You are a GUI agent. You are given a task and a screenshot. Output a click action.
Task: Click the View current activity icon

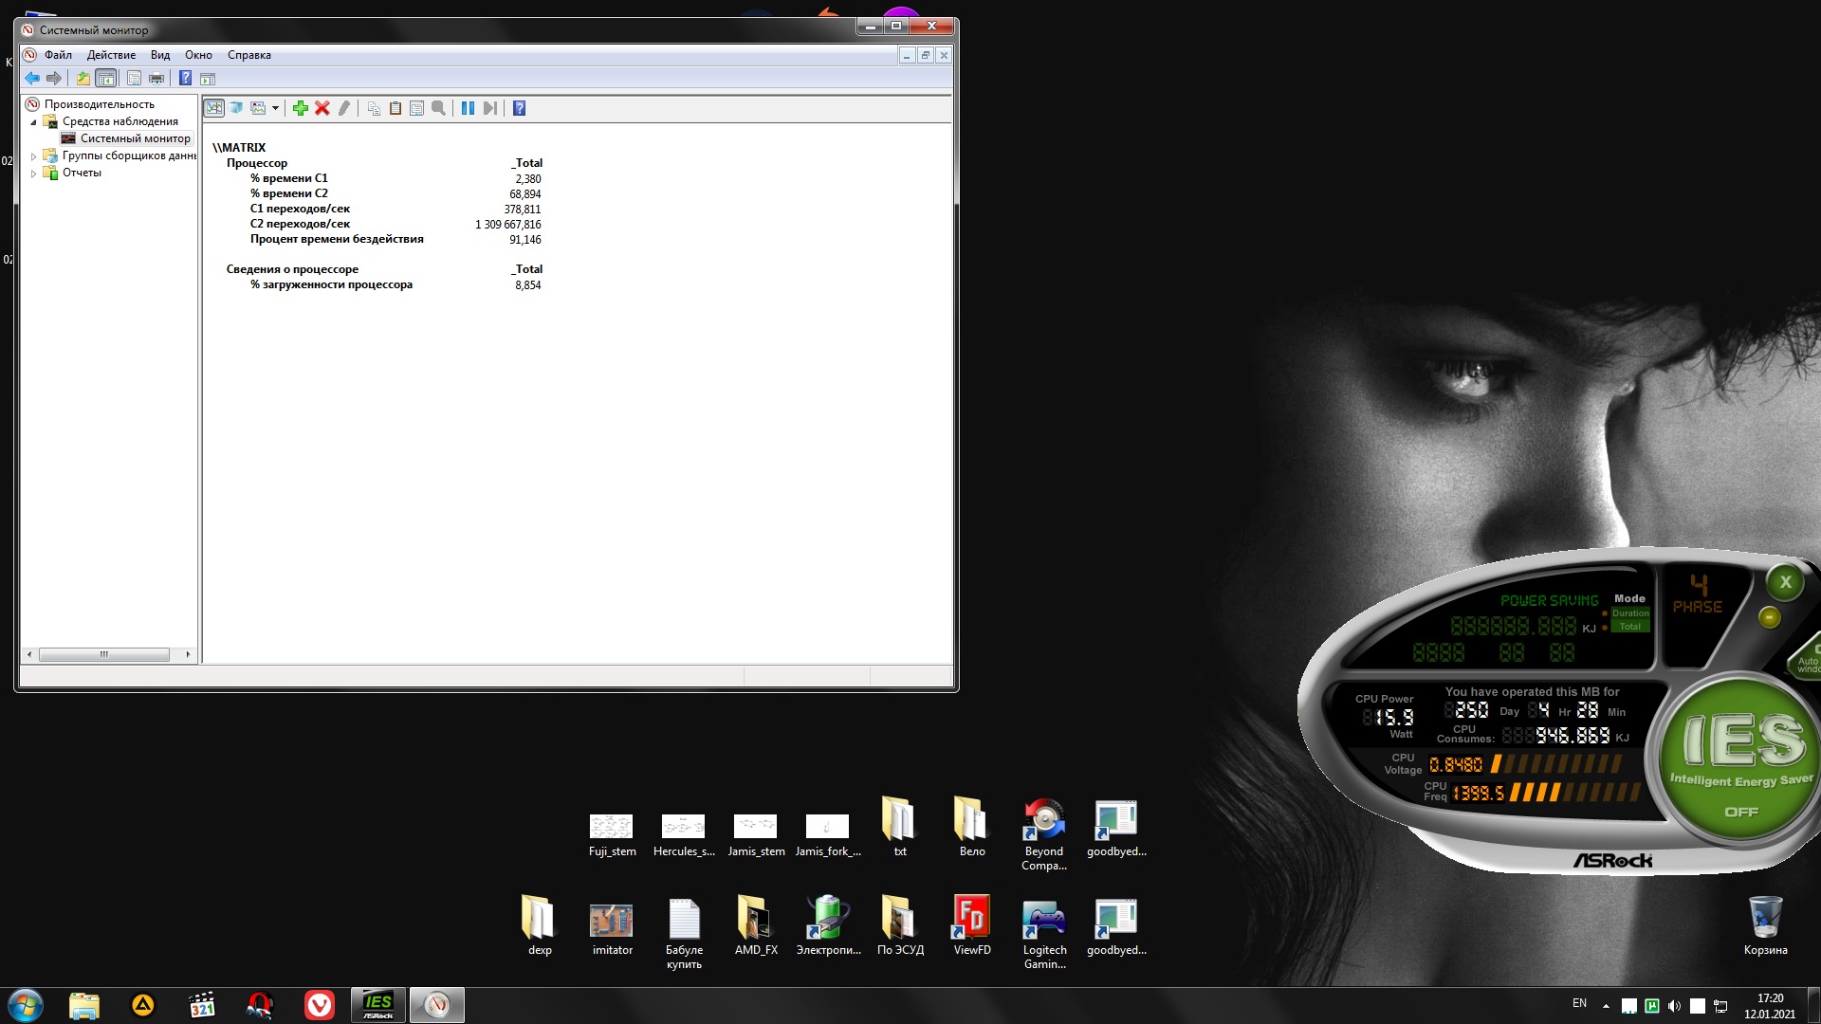[214, 108]
